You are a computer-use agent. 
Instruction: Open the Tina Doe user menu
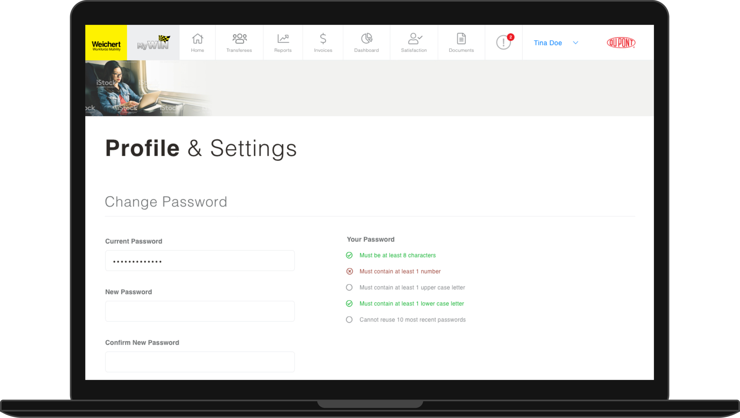[x=548, y=43]
